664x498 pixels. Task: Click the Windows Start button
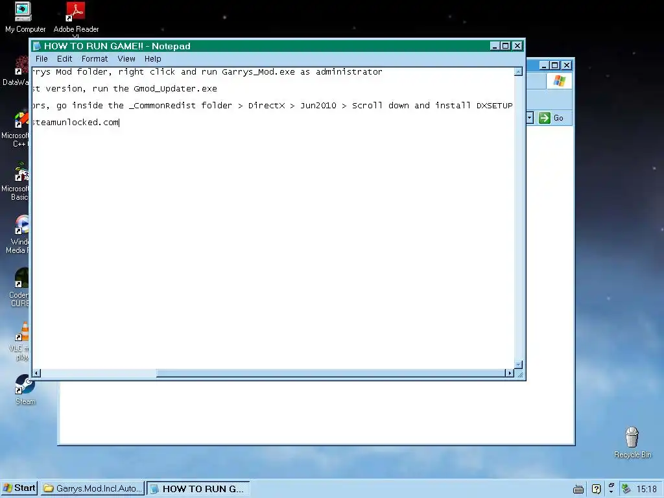(x=19, y=488)
